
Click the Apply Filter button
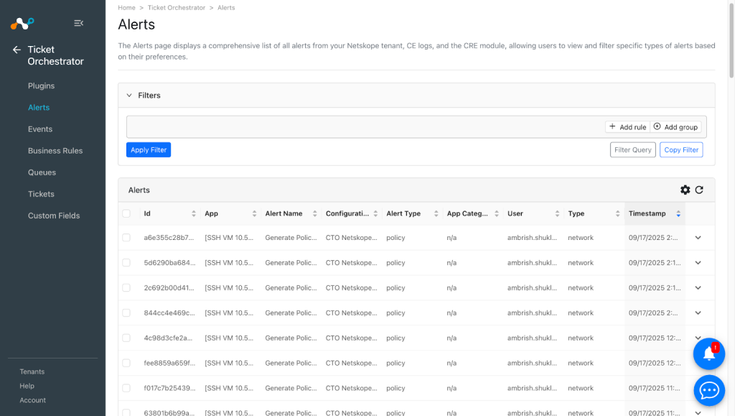(x=149, y=149)
